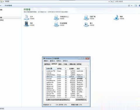Select the Everything.exe process row
Viewport: 140px width, 110px height.
click(x=65, y=80)
